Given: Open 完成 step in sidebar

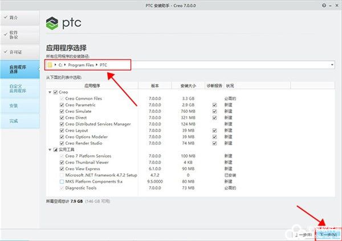Looking at the screenshot, I should pos(20,121).
